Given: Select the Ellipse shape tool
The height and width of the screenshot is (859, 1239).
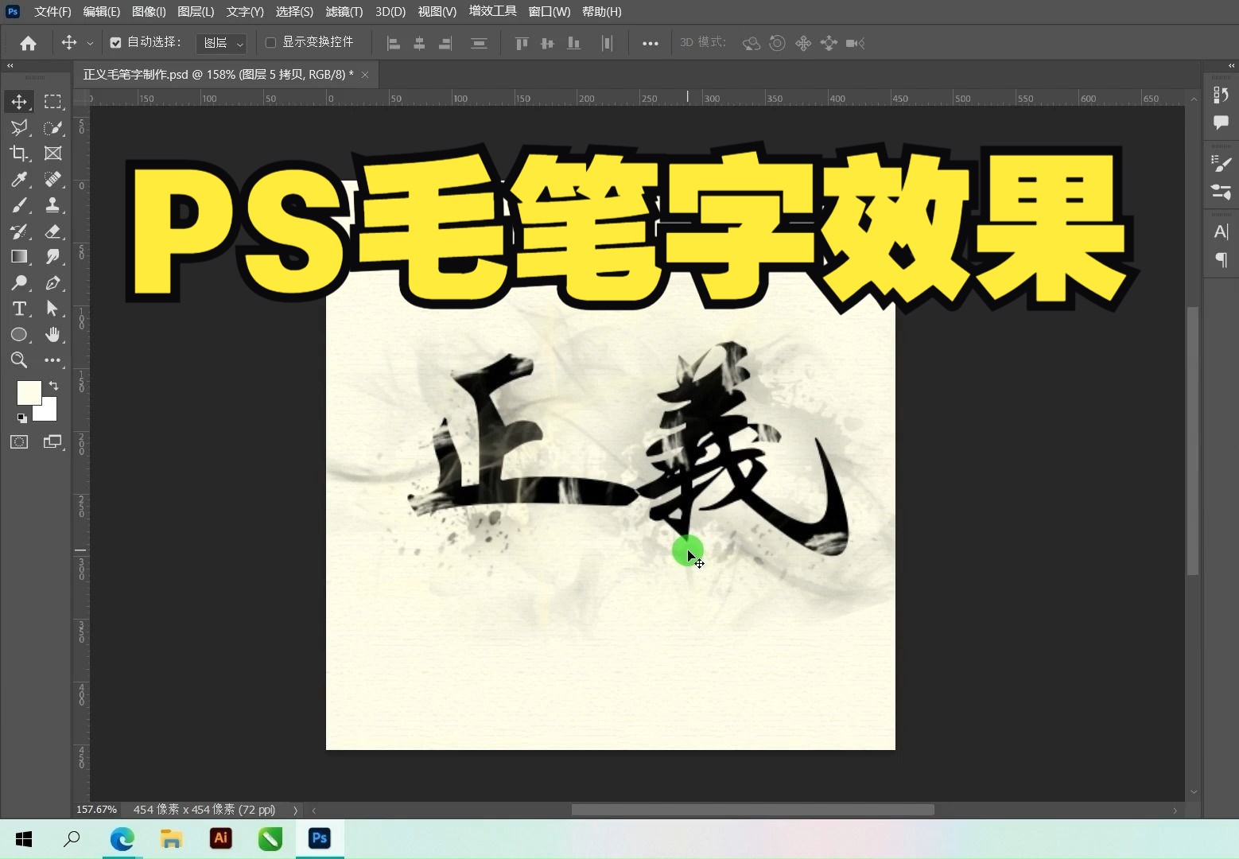Looking at the screenshot, I should pyautogui.click(x=19, y=334).
